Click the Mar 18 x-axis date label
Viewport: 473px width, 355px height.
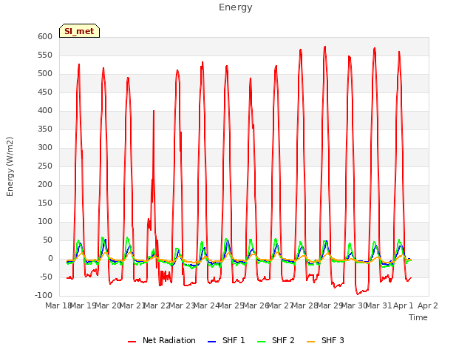(58, 305)
